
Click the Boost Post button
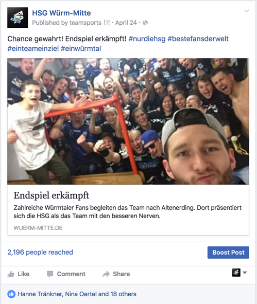(228, 253)
